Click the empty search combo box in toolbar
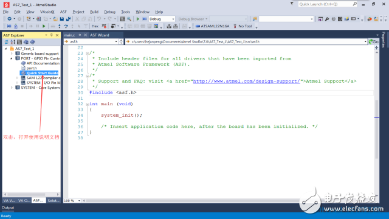 (x=286, y=19)
